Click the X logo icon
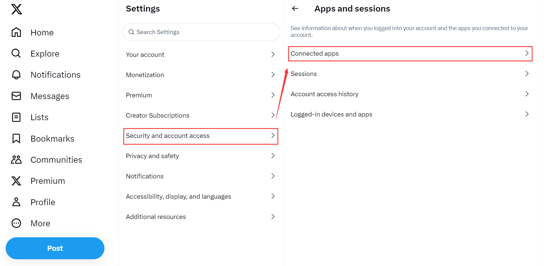The height and width of the screenshot is (266, 554). tap(17, 9)
